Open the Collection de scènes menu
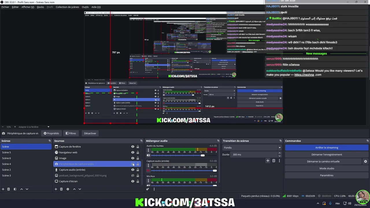 tap(67, 7)
